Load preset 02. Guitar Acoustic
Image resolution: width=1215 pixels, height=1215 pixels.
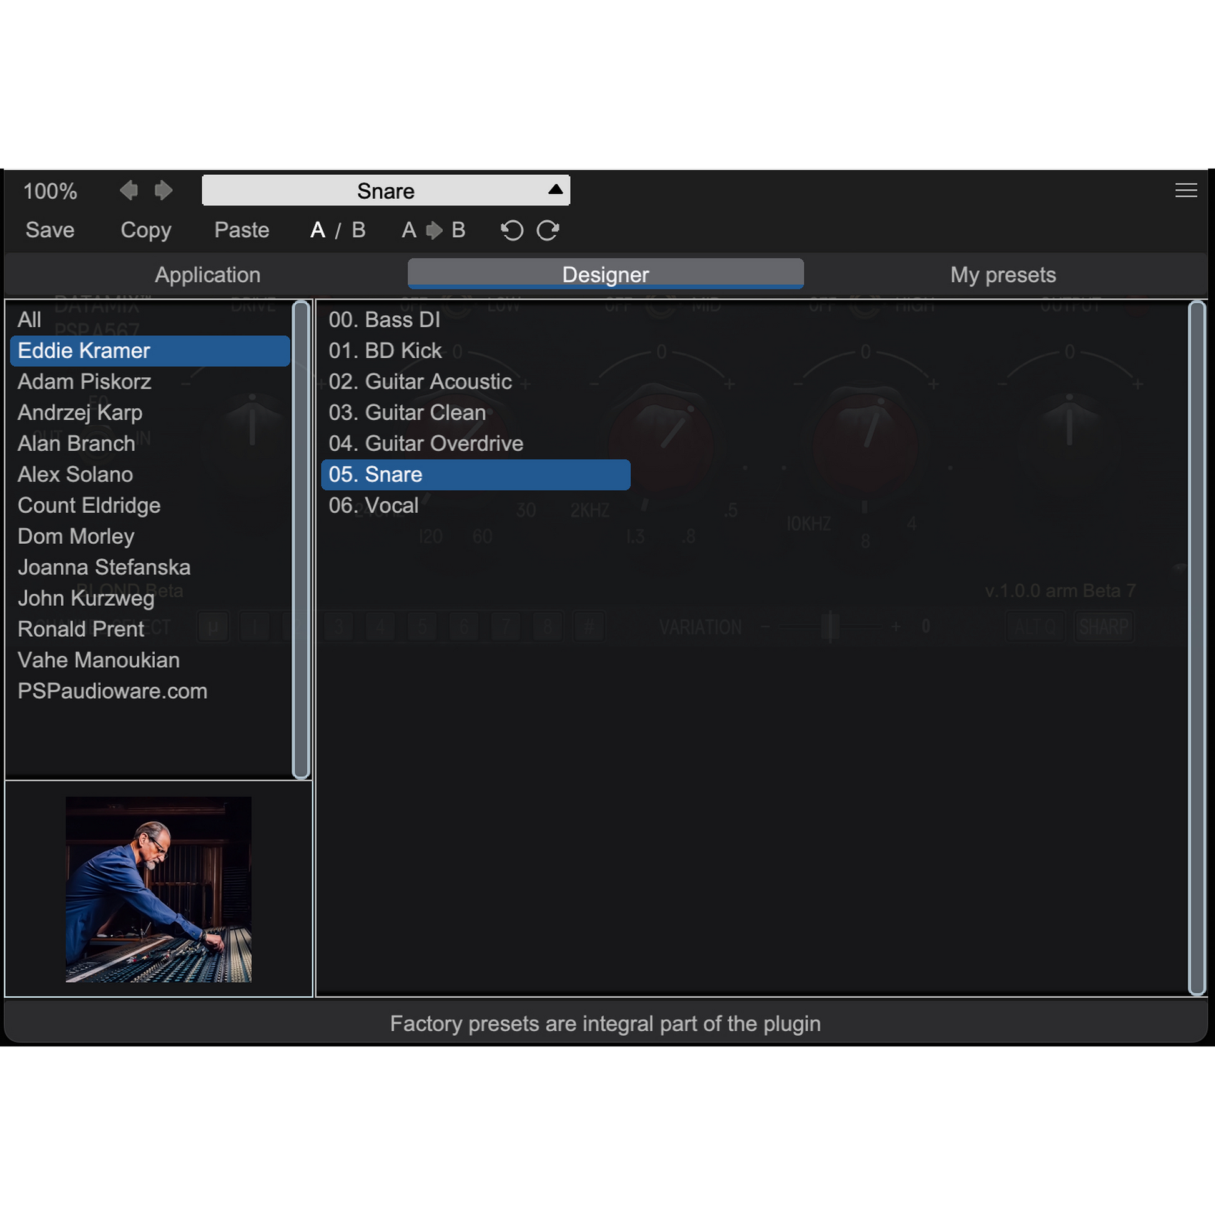tap(420, 381)
